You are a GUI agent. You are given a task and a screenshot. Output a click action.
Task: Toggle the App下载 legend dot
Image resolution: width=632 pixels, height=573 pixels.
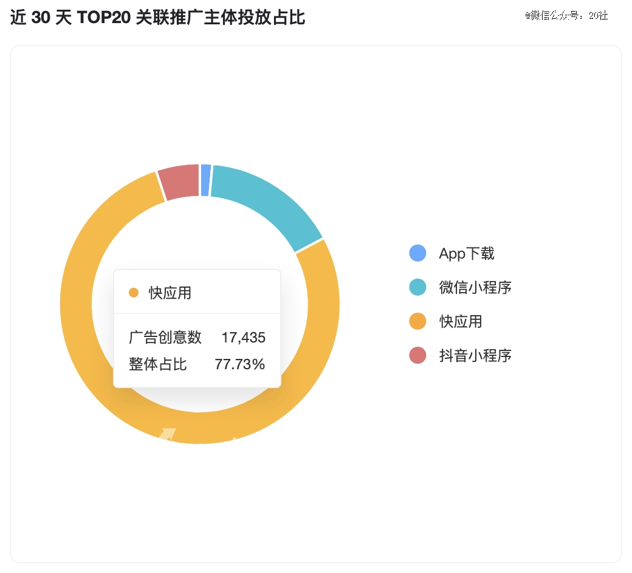click(417, 253)
